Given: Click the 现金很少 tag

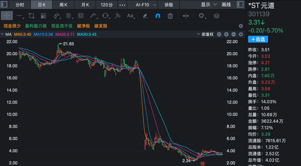Looking at the screenshot, I should [x=12, y=26].
